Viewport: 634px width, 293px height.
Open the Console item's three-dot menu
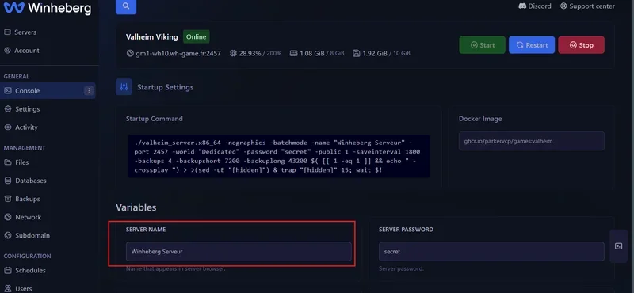(x=89, y=90)
